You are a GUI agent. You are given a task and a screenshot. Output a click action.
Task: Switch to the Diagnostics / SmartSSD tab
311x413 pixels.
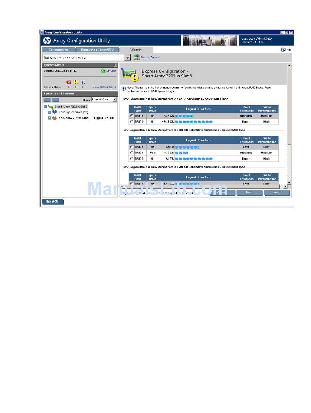[x=97, y=50]
